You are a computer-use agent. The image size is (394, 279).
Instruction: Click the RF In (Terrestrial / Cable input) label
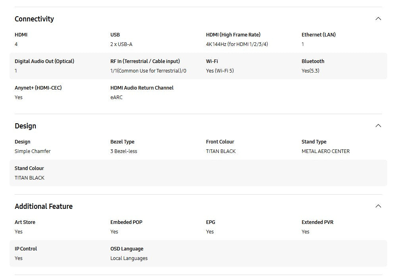click(145, 61)
